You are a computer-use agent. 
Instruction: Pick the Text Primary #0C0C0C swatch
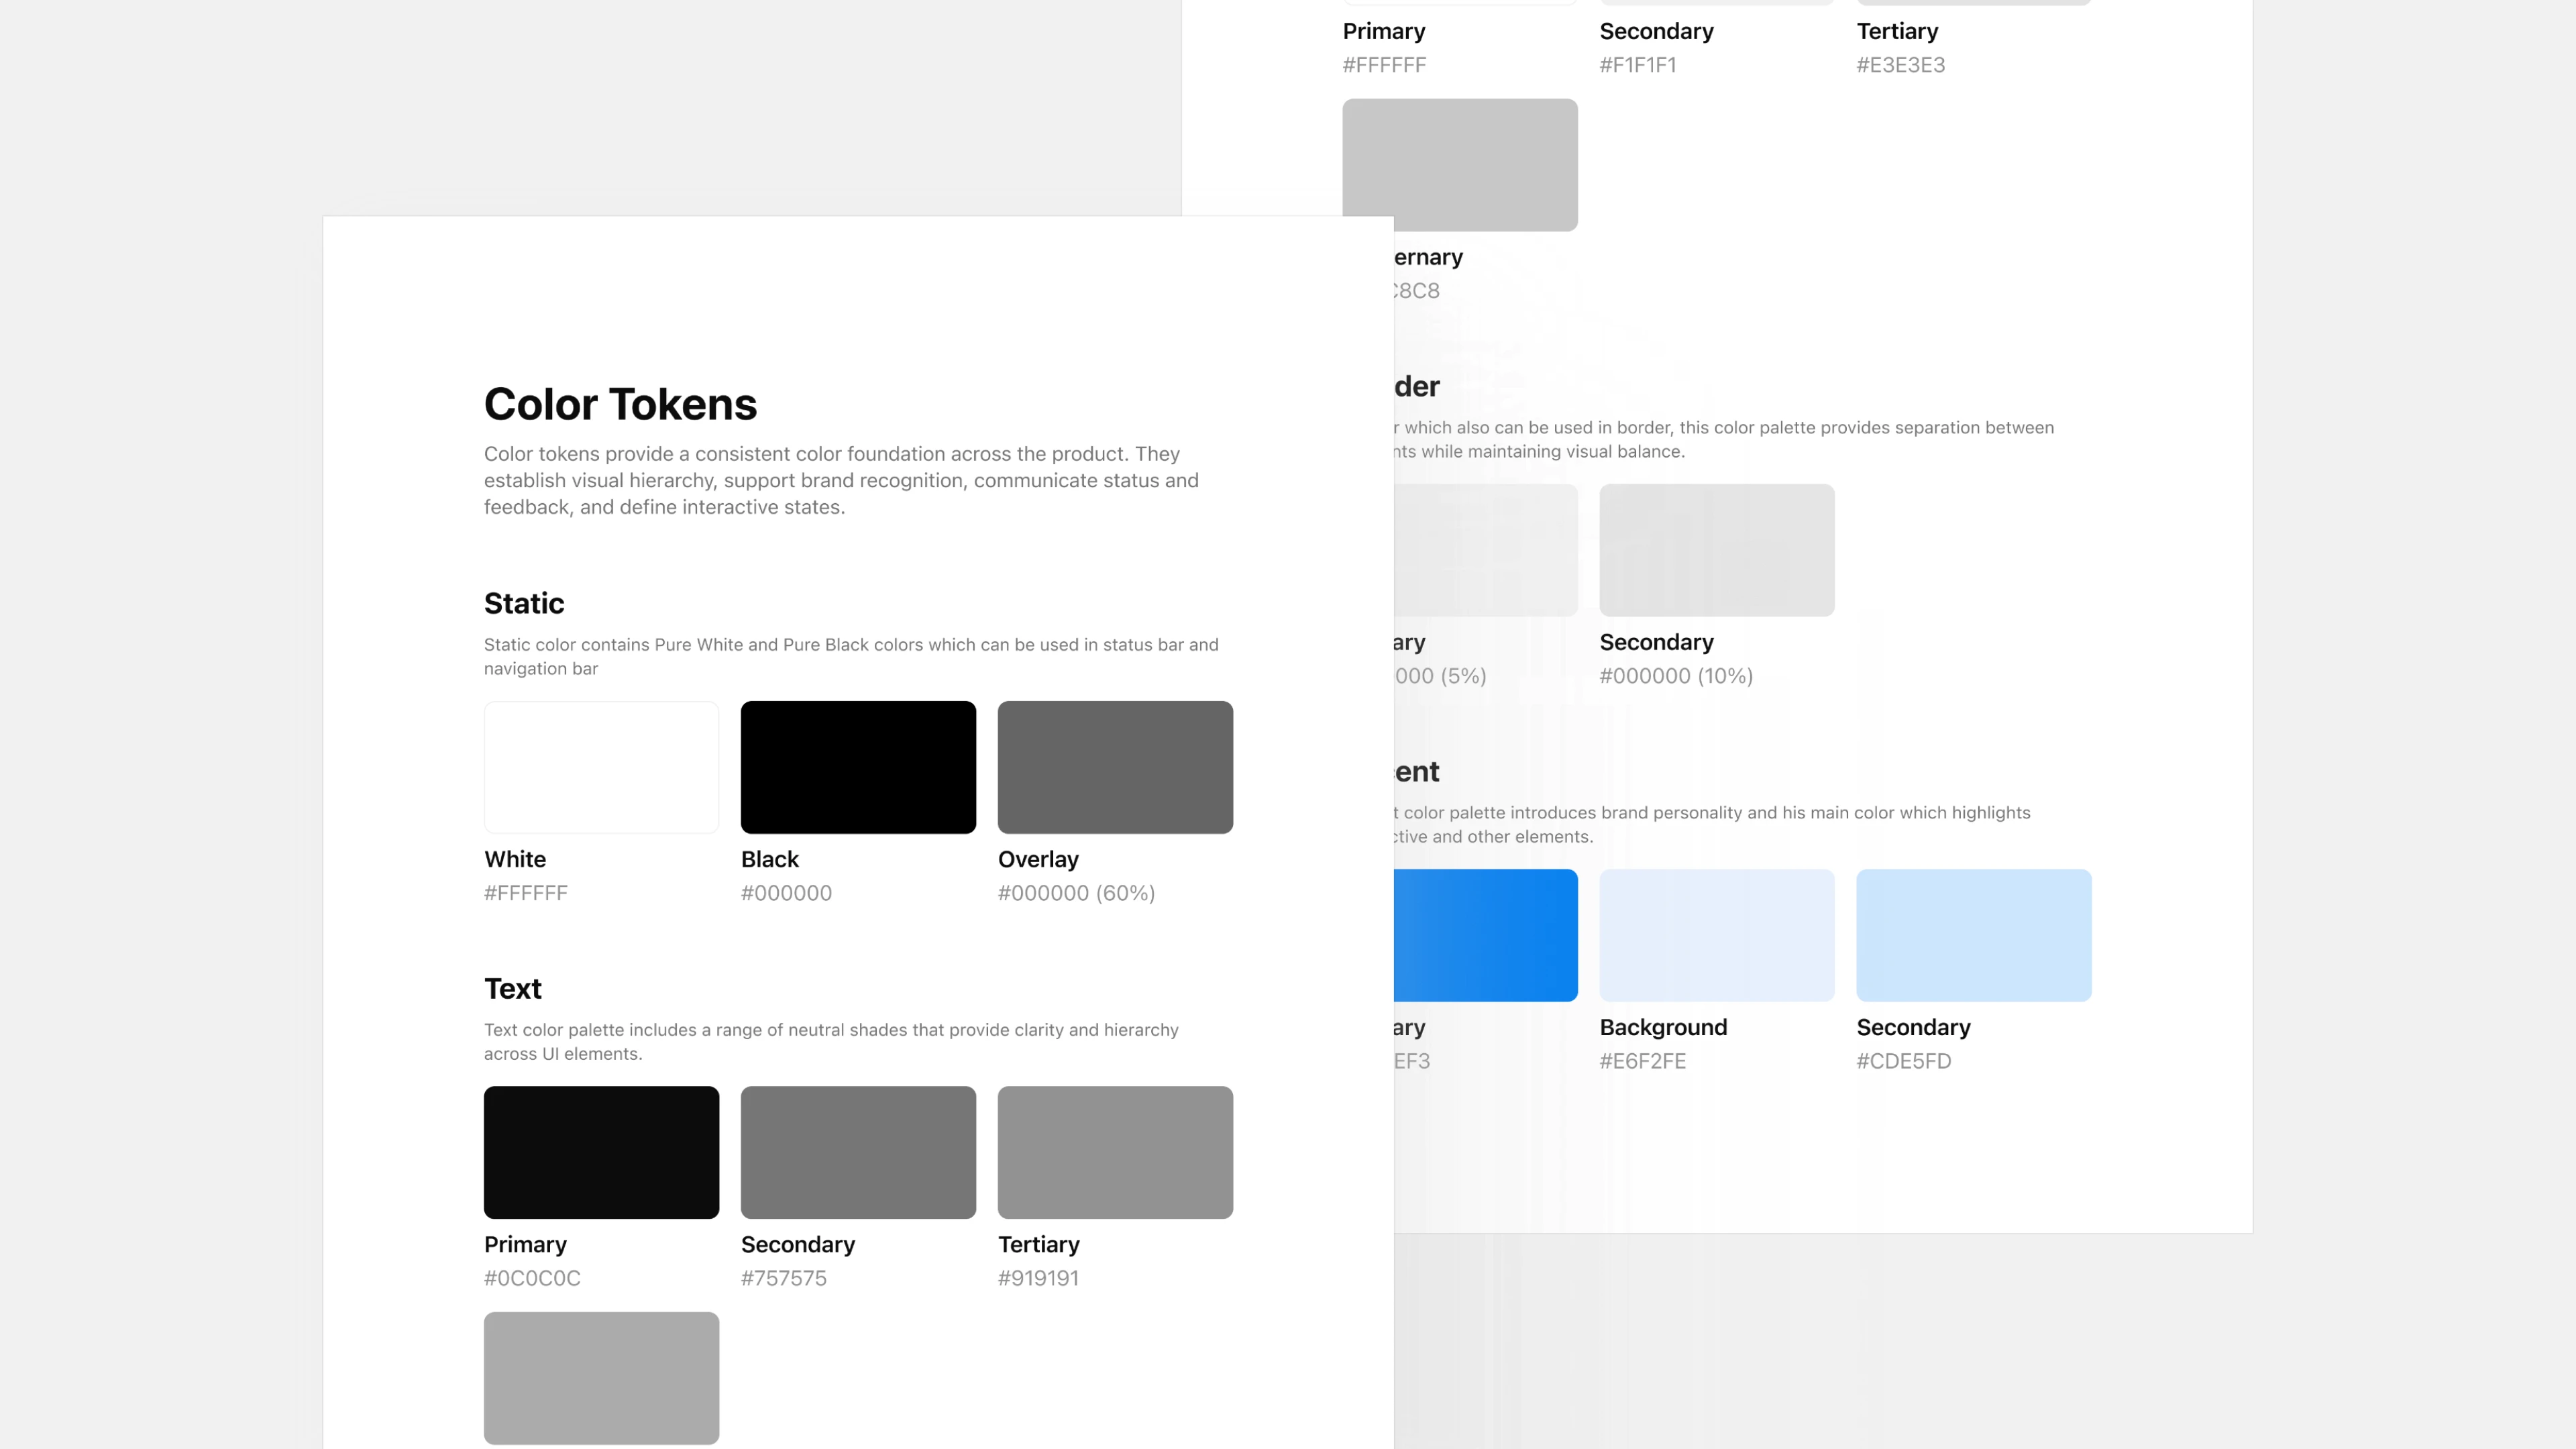(x=601, y=1152)
